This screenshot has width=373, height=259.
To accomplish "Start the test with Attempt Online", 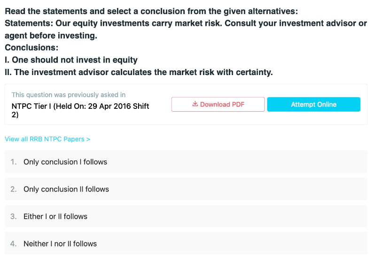I will tap(313, 104).
